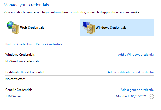This screenshot has width=161, height=110.
Task: Click the Web Credentials globe safe icon
Action: click(13, 27)
